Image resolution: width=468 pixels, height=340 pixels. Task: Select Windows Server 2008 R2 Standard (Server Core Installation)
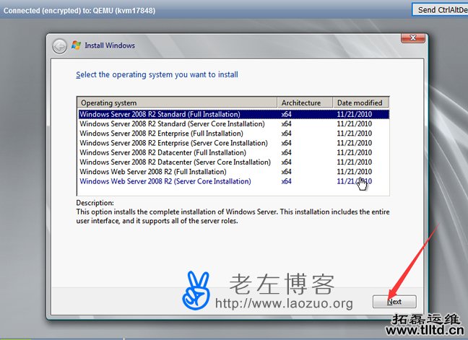[234, 123]
